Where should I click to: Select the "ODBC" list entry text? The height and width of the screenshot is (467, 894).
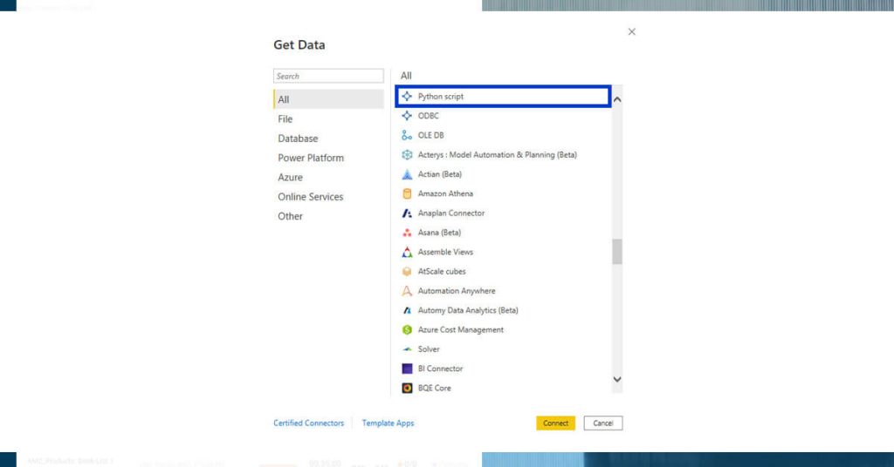tap(428, 116)
